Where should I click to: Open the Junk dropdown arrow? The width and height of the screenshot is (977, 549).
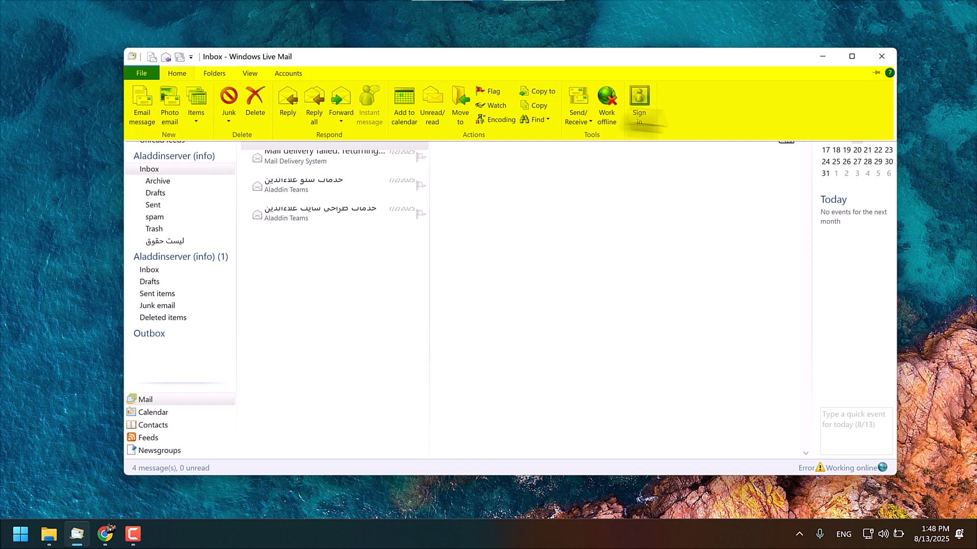228,121
